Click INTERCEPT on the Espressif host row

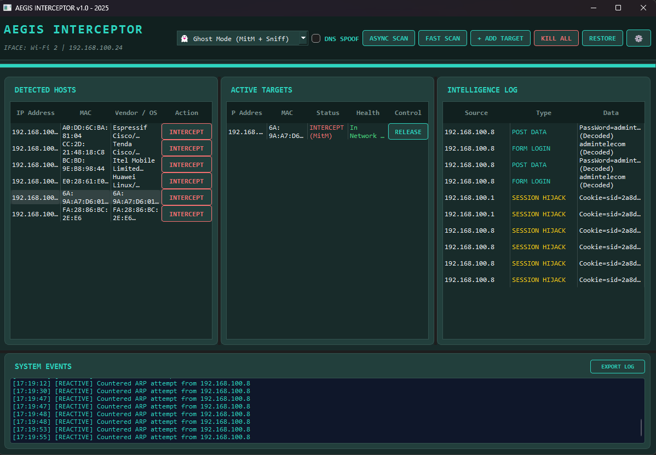(x=186, y=132)
